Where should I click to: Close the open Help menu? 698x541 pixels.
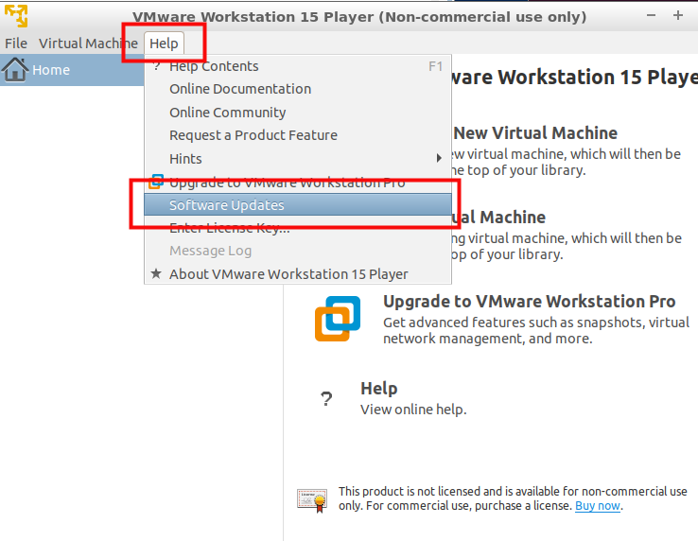tap(164, 44)
